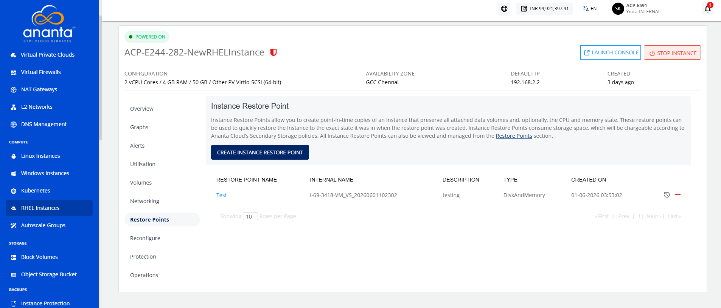The height and width of the screenshot is (308, 721).
Task: Follow the Restore Points link in the description
Action: point(514,136)
